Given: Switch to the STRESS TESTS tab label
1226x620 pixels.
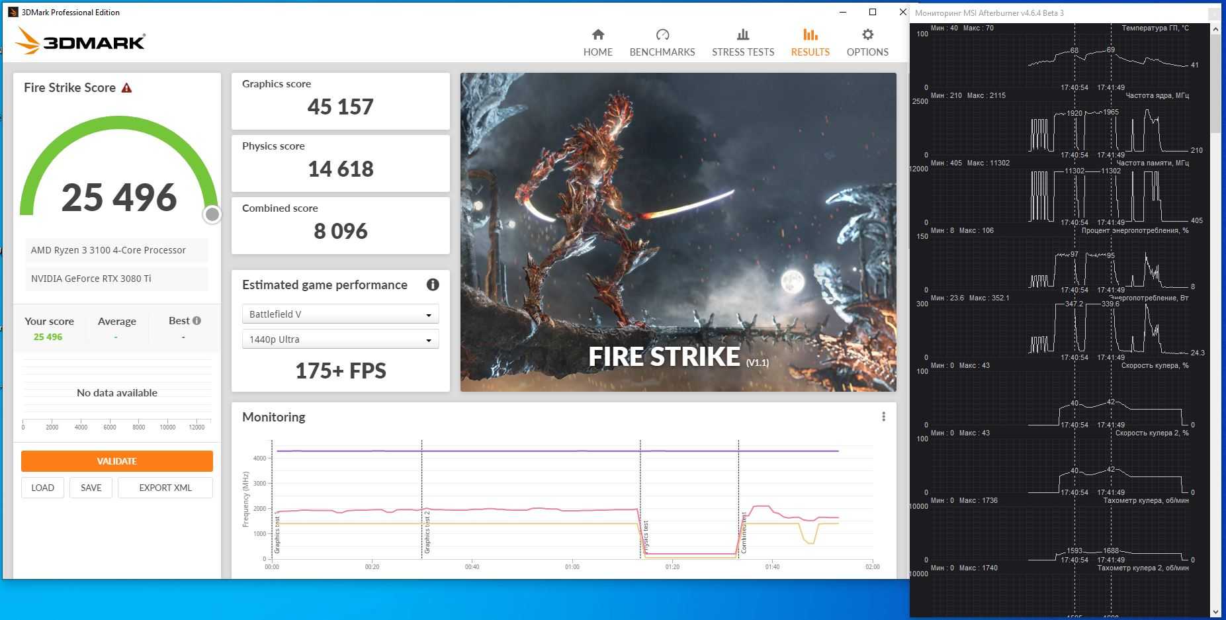Looking at the screenshot, I should pyautogui.click(x=742, y=52).
